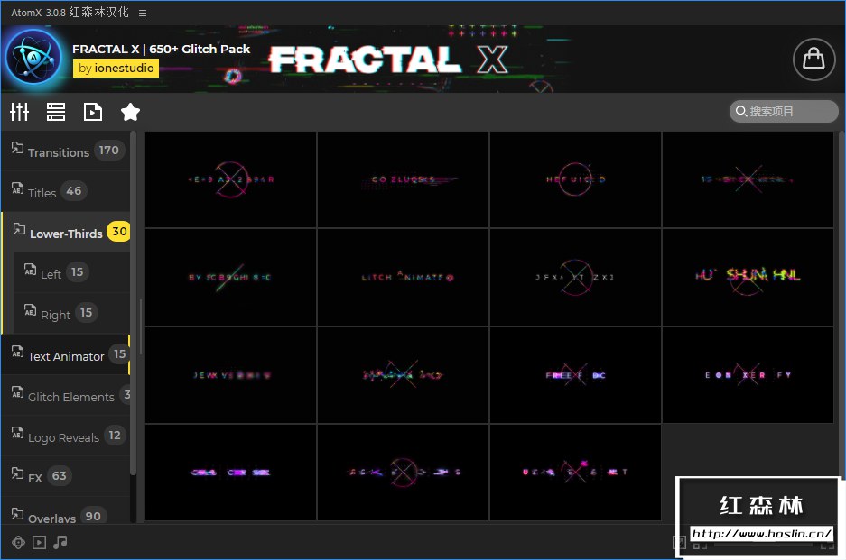Open the AtomX panel hamburger menu

(x=143, y=13)
